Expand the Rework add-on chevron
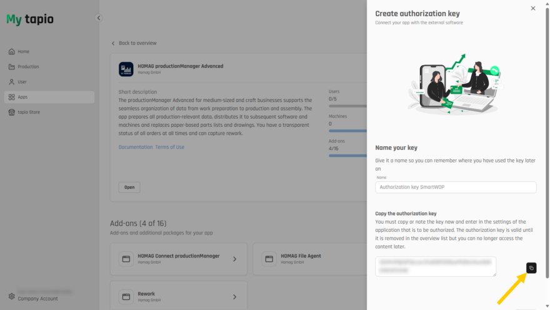 click(x=234, y=297)
